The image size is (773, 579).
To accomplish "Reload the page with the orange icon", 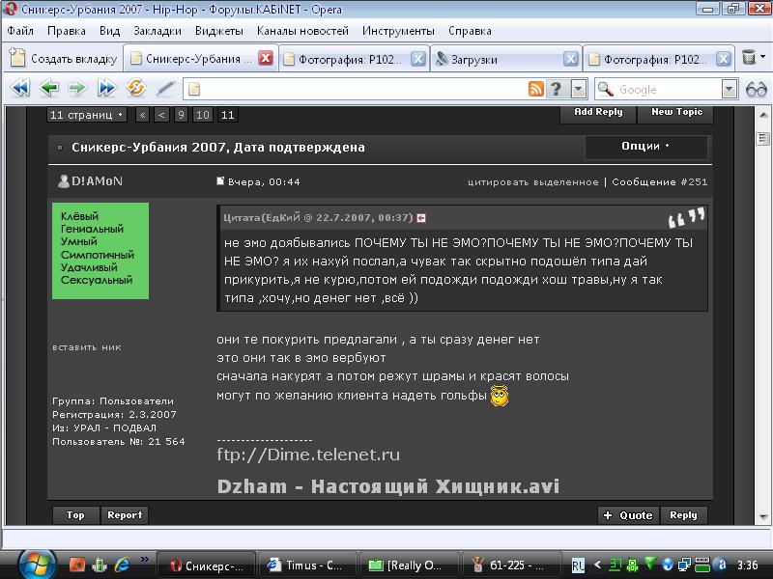I will pyautogui.click(x=136, y=89).
